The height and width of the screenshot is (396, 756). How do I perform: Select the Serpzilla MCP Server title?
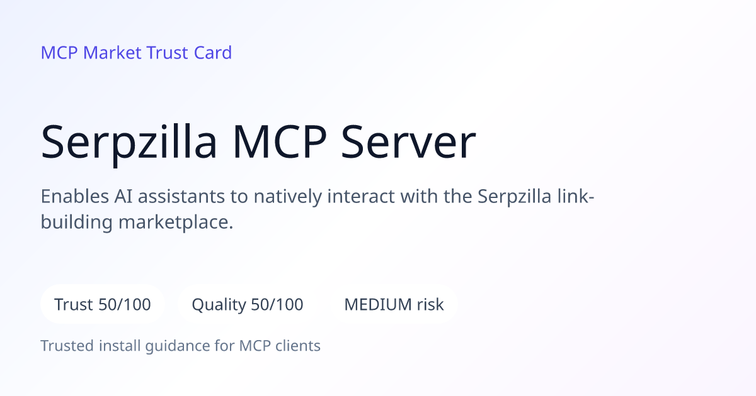pos(258,143)
